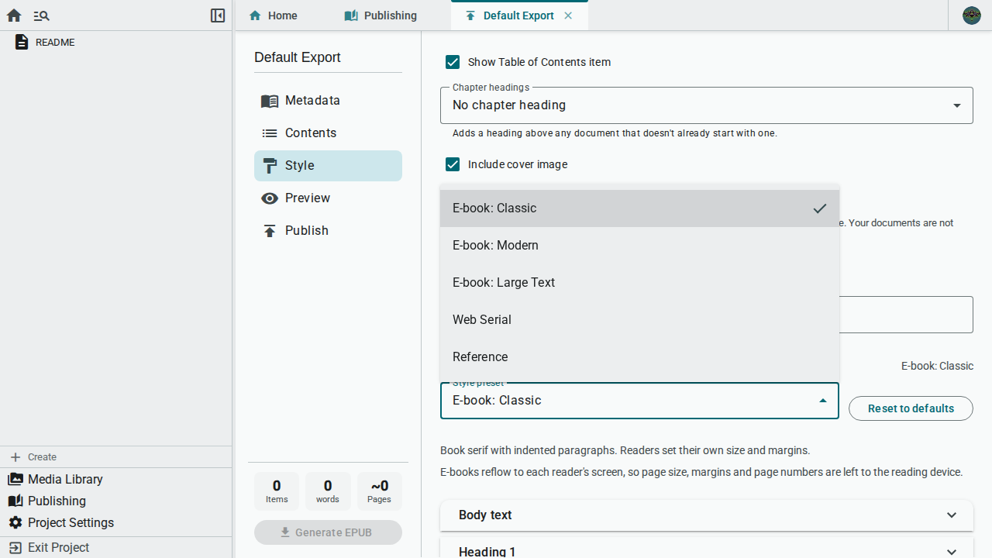Click the Create button with plus icon
Viewport: 992px width, 558px height.
(x=116, y=457)
